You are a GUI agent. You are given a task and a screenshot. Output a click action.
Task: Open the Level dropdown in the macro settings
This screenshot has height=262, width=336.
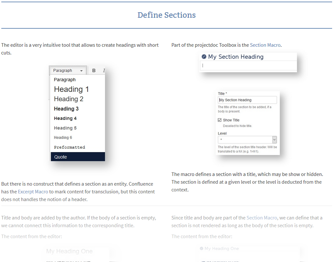[247, 140]
